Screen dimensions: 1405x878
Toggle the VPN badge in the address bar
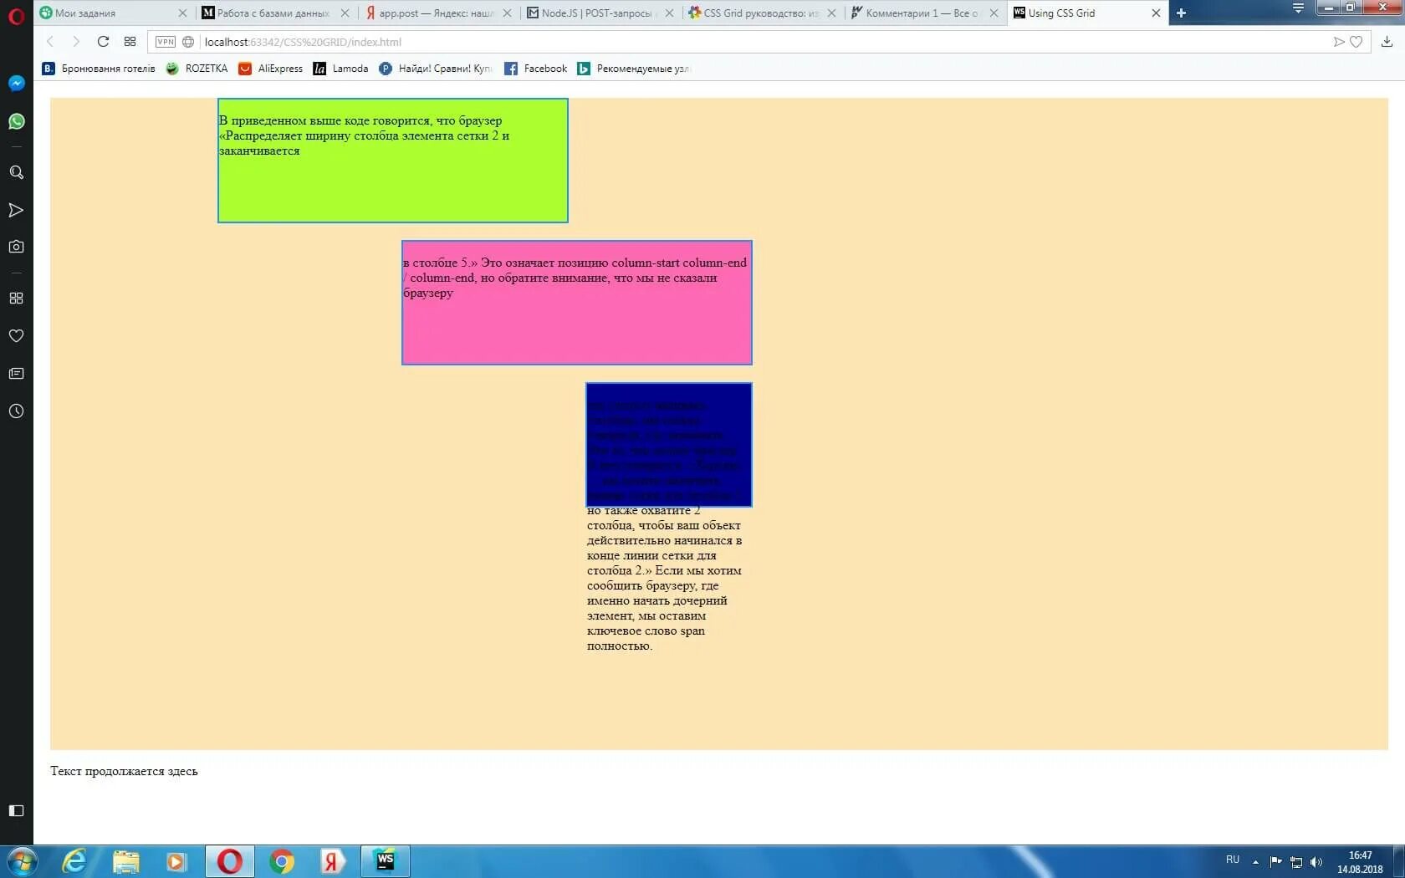166,42
